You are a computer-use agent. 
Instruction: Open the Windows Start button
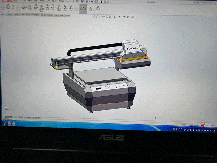tap(4, 124)
